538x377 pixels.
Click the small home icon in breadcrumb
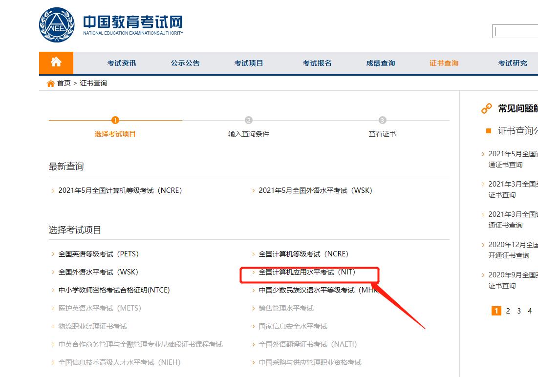[x=50, y=83]
